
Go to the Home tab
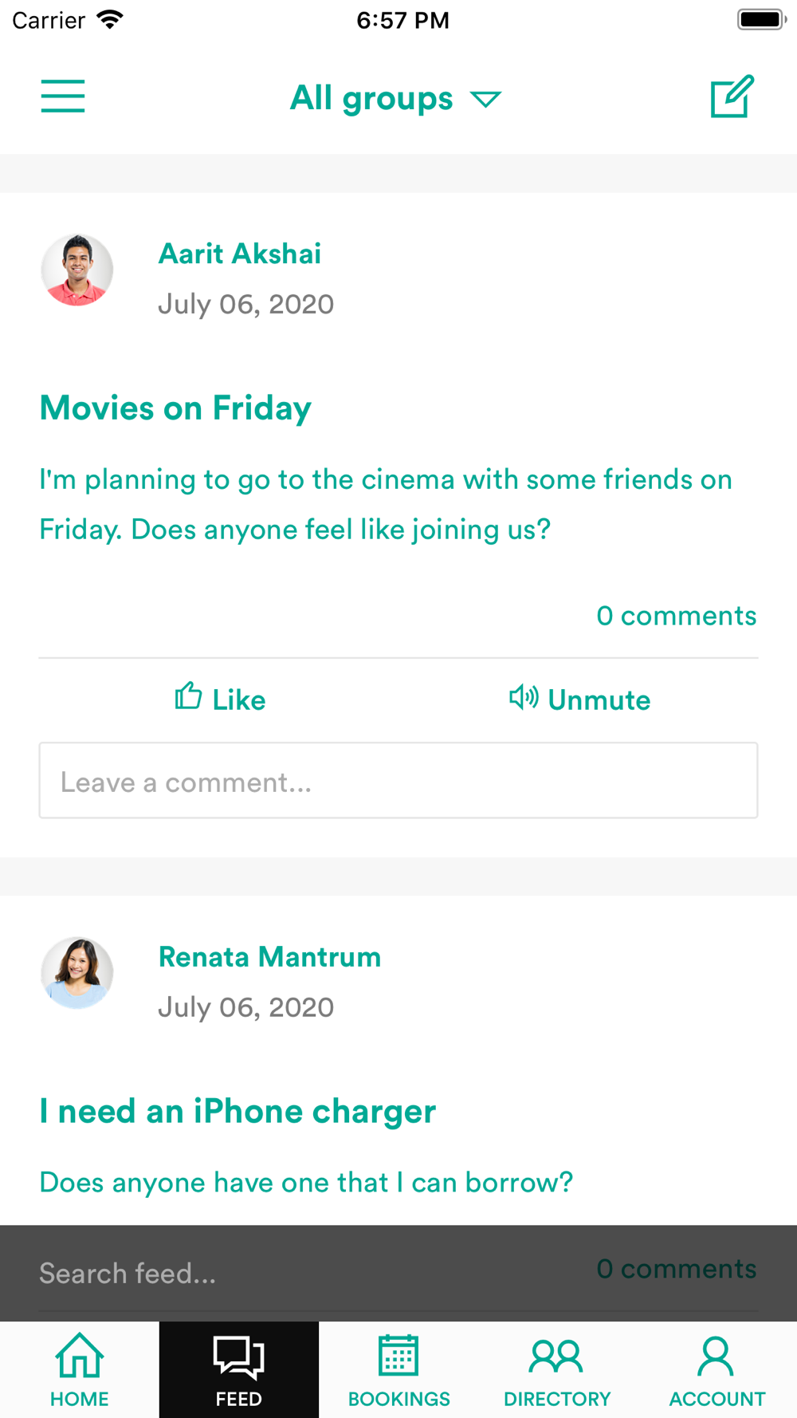pos(80,1369)
